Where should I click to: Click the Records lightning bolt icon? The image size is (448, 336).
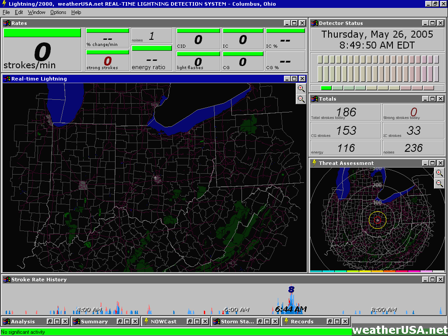286,322
